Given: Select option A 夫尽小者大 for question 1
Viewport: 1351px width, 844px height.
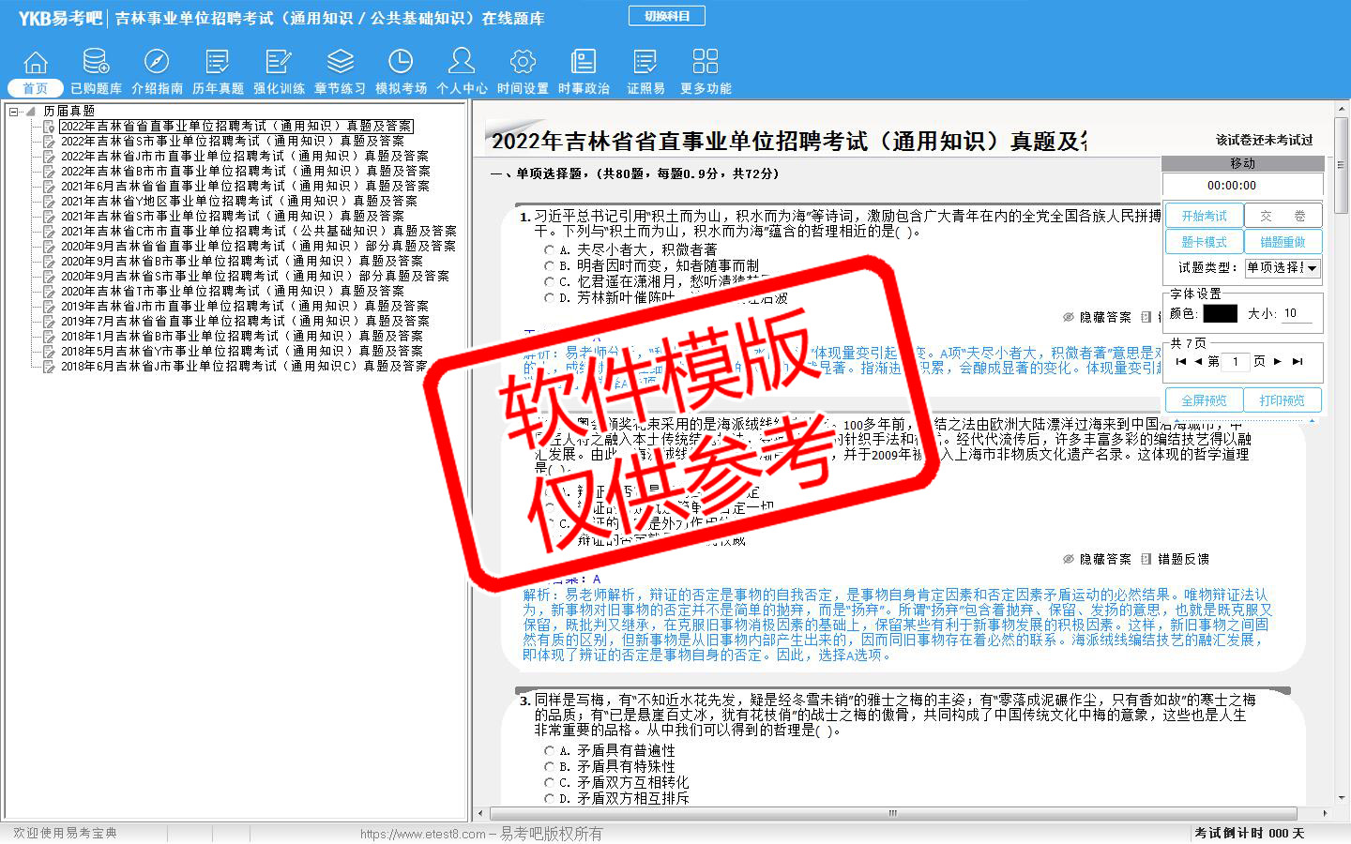Looking at the screenshot, I should (x=550, y=250).
